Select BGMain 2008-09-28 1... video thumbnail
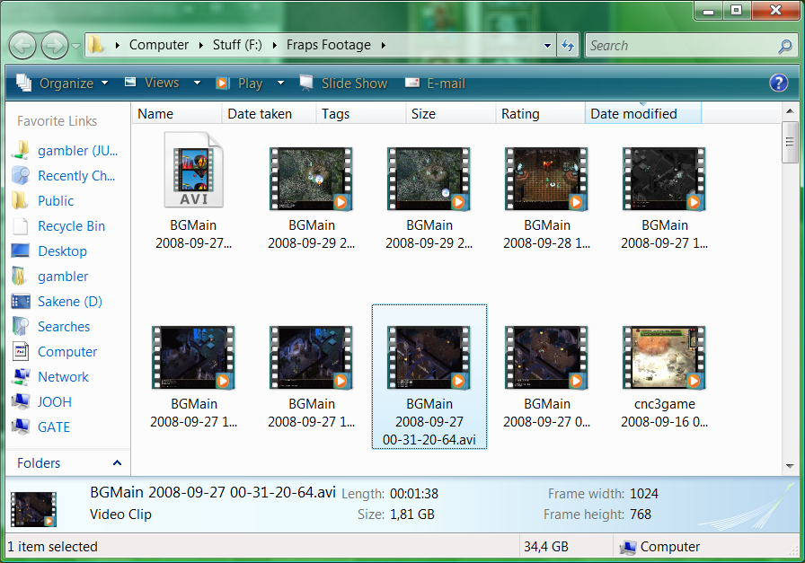 546,179
